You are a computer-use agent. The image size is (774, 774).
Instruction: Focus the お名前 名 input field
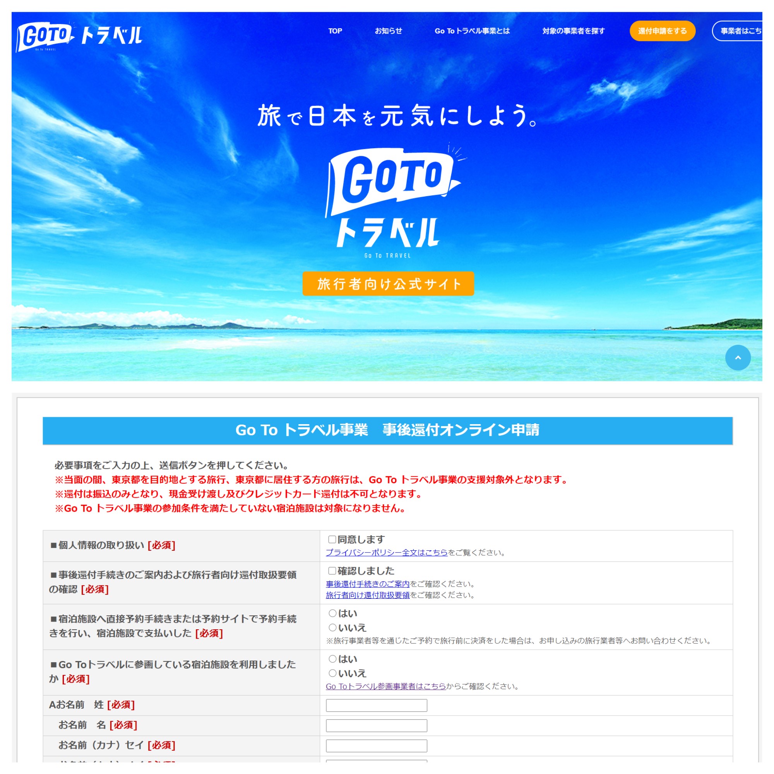click(x=377, y=726)
